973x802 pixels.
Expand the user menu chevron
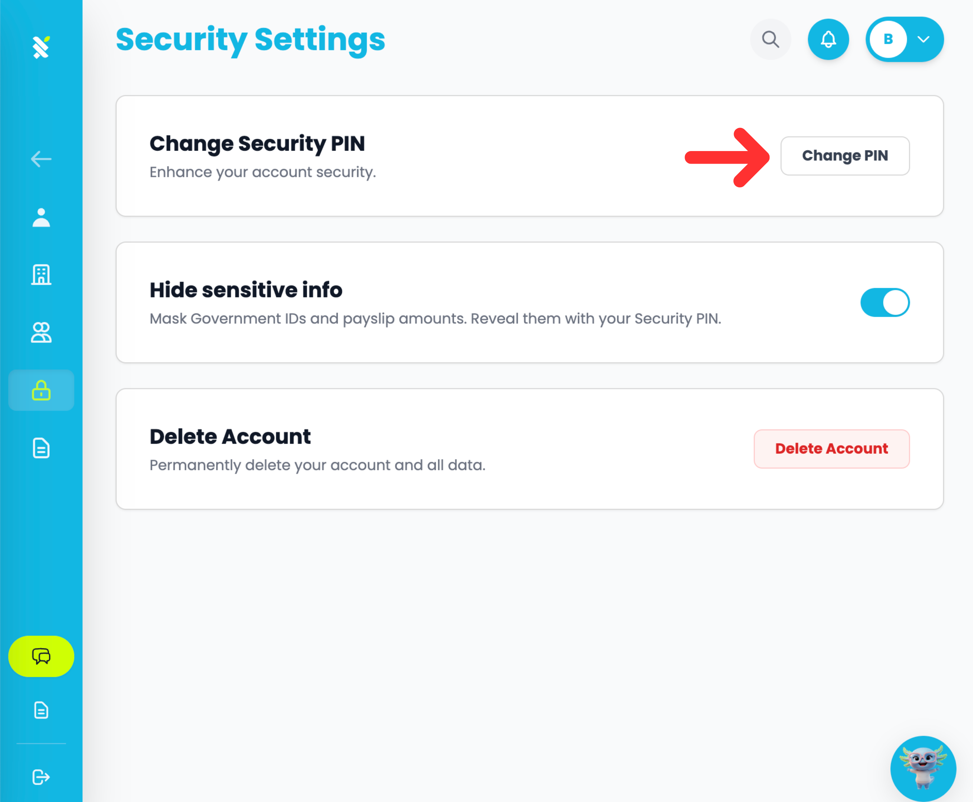[x=924, y=39]
